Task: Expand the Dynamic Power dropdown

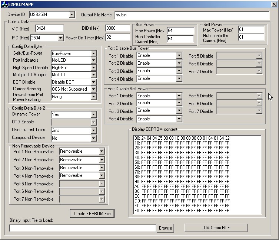Action: 94,114
